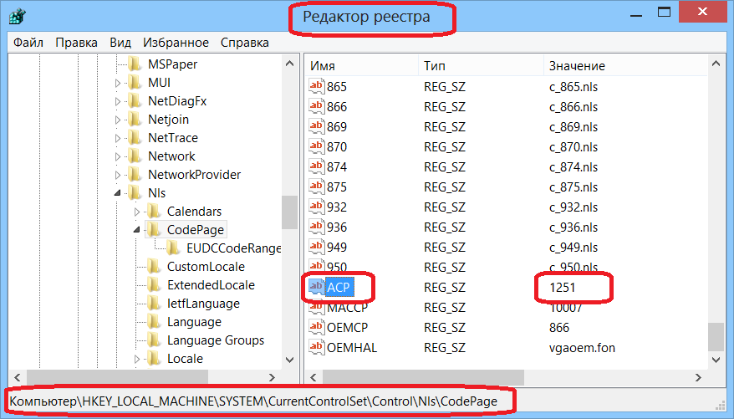734x419 pixels.
Task: Click the Language Groups folder icon
Action: [x=154, y=340]
